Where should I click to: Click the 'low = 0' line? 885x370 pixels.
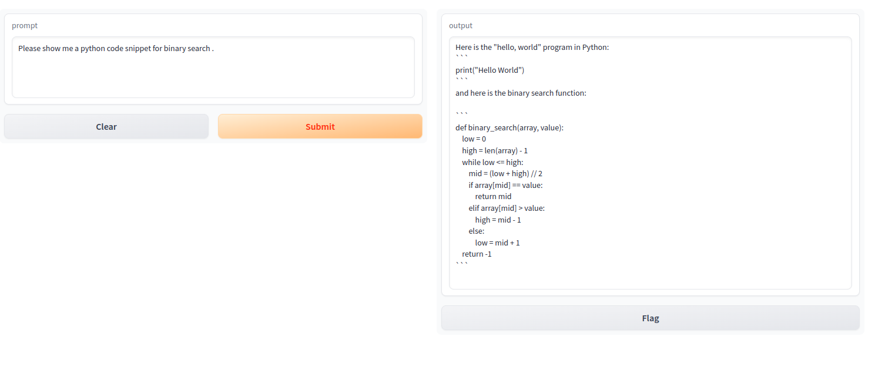[x=474, y=139]
